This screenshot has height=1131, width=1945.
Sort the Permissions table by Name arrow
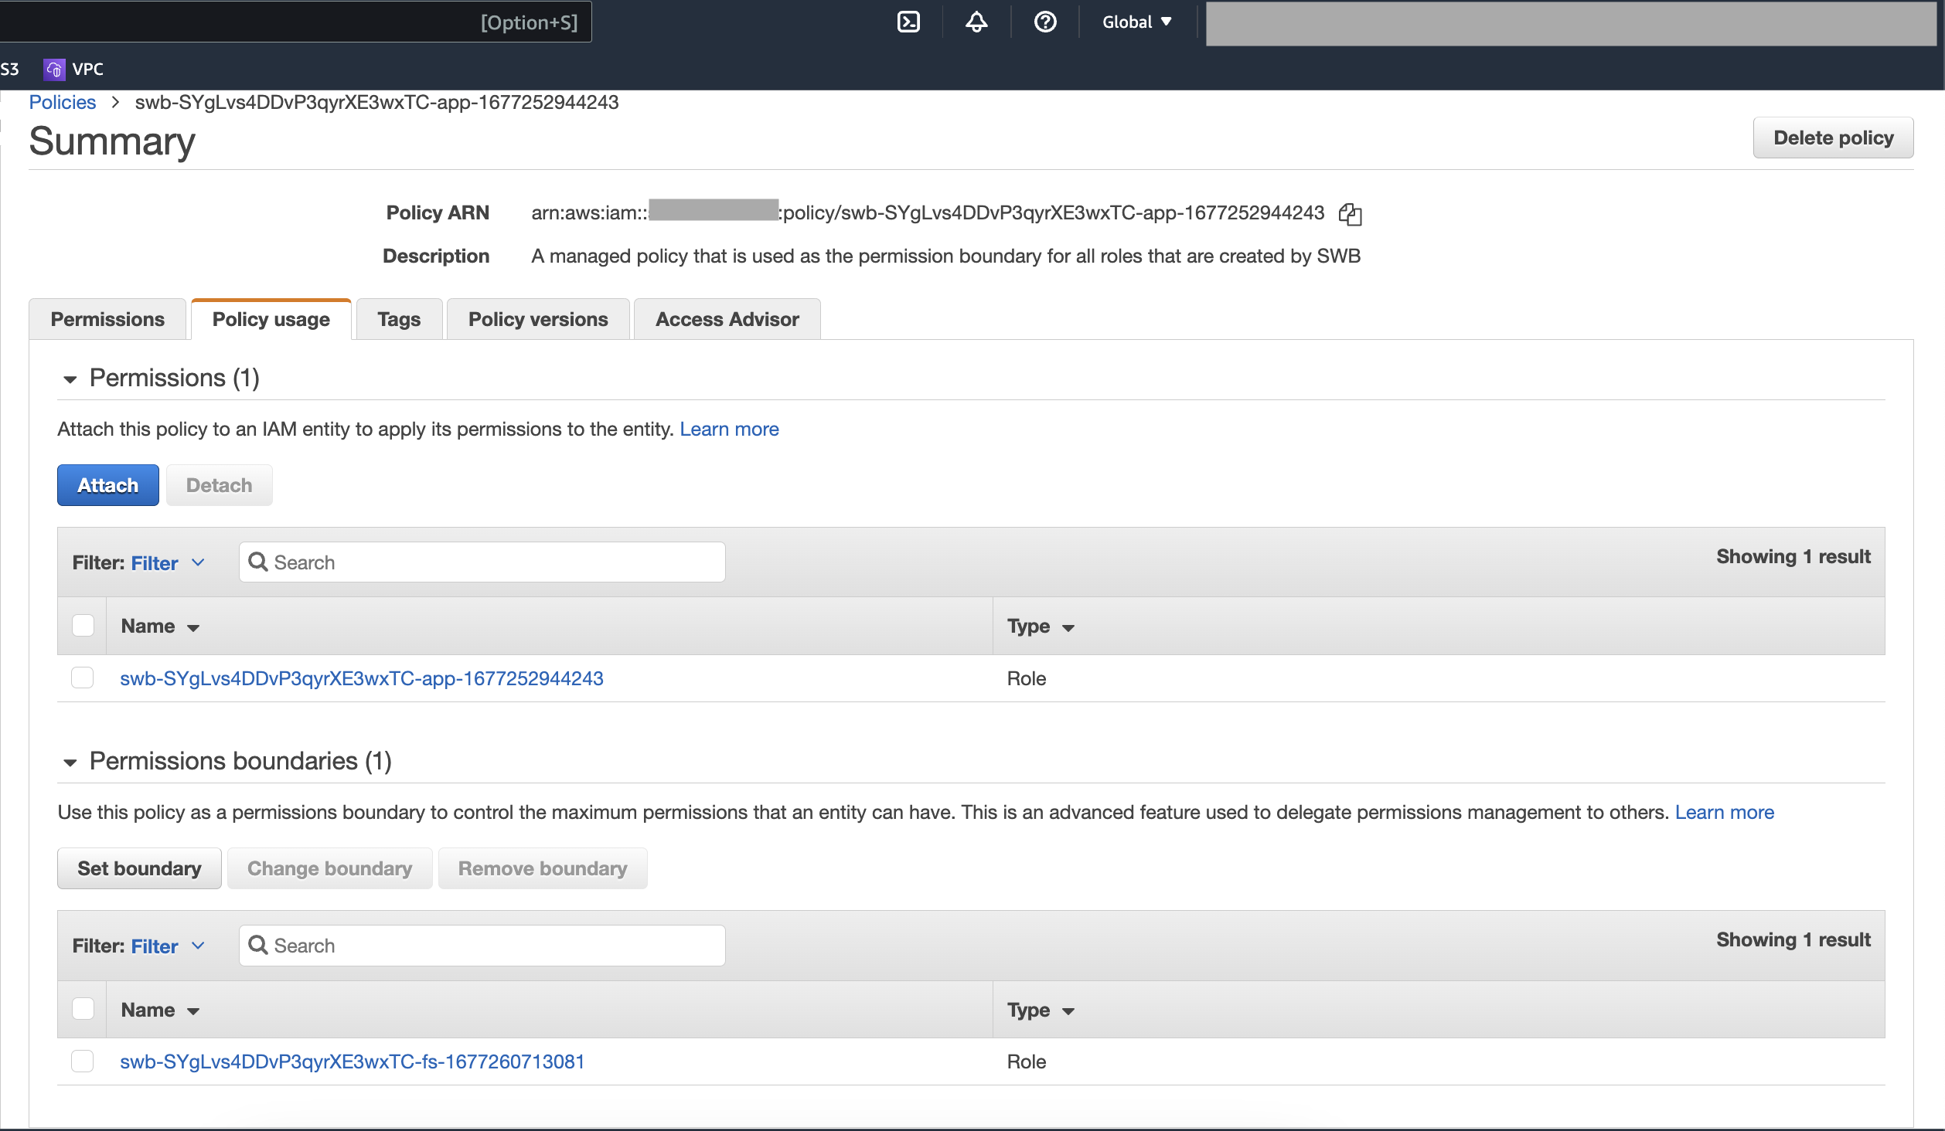(x=192, y=627)
